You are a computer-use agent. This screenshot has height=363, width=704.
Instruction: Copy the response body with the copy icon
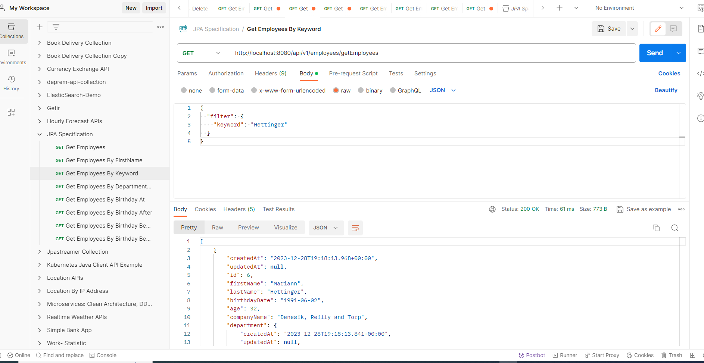click(656, 228)
